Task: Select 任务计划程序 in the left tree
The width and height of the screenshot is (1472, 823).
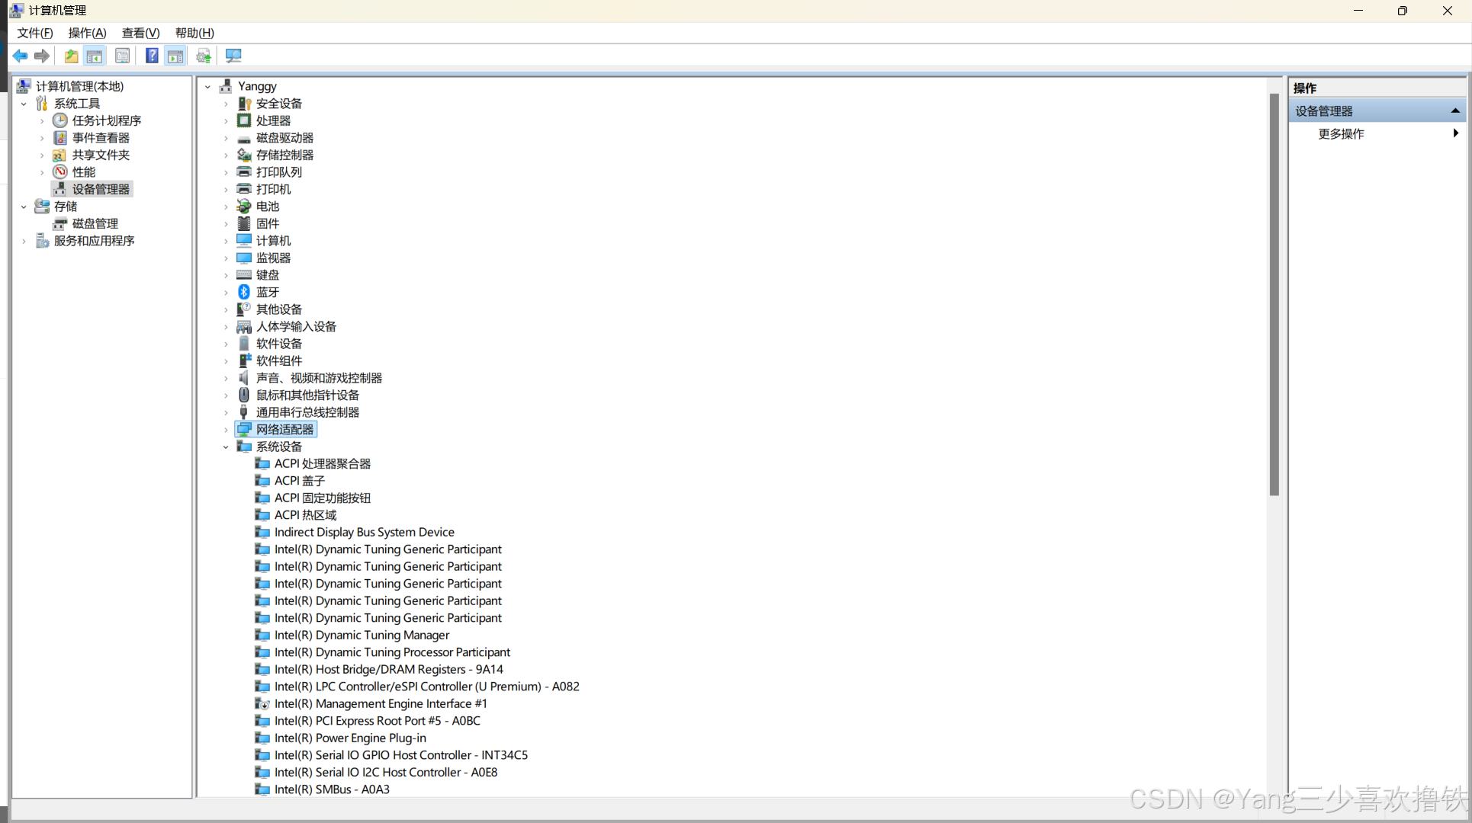Action: pos(106,120)
